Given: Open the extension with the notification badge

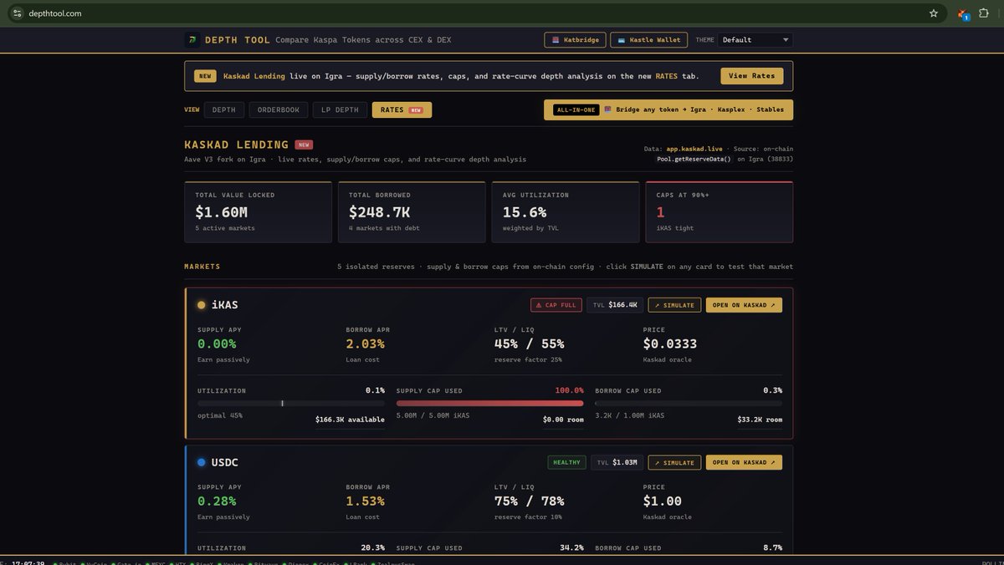Looking at the screenshot, I should [x=963, y=14].
